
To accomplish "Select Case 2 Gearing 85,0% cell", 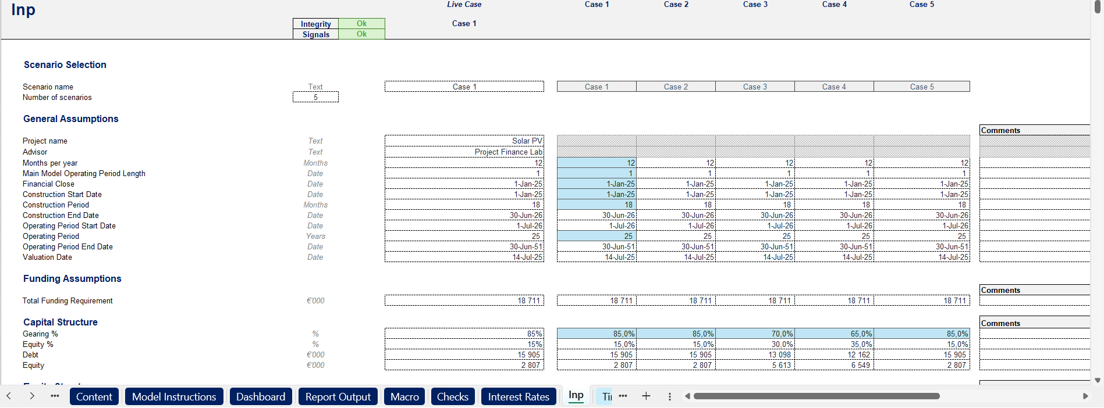I will pyautogui.click(x=676, y=334).
